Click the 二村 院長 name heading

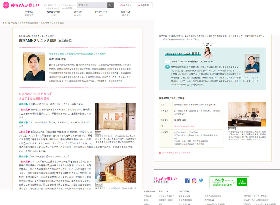(57, 59)
